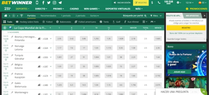Open the 12:14 time zone dropdown
Screen dimensions: 209x95
(190, 3)
